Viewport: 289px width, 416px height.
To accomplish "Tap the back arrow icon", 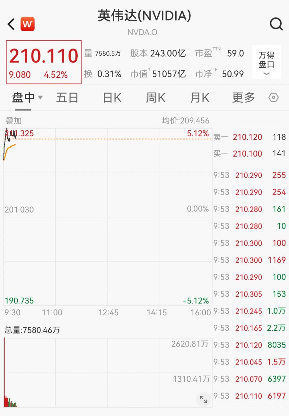I will coord(11,24).
